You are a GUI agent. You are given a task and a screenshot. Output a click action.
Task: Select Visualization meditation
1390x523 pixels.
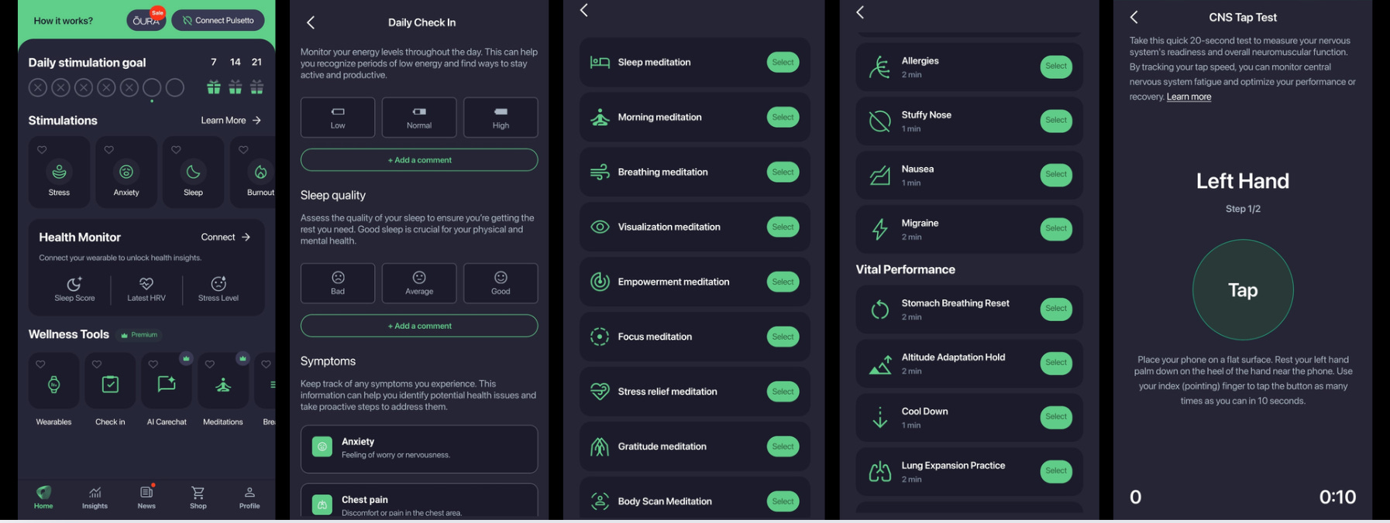pos(783,227)
